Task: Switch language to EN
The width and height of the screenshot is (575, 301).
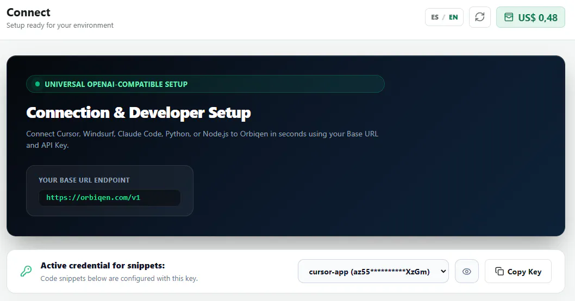Action: [x=453, y=17]
